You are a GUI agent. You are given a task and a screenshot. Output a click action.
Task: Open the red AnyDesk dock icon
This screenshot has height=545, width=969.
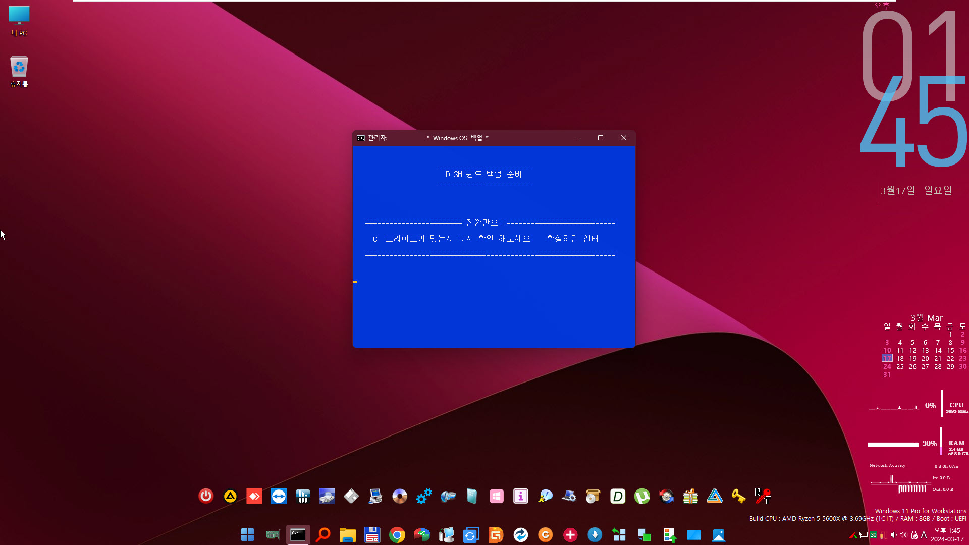pyautogui.click(x=254, y=496)
